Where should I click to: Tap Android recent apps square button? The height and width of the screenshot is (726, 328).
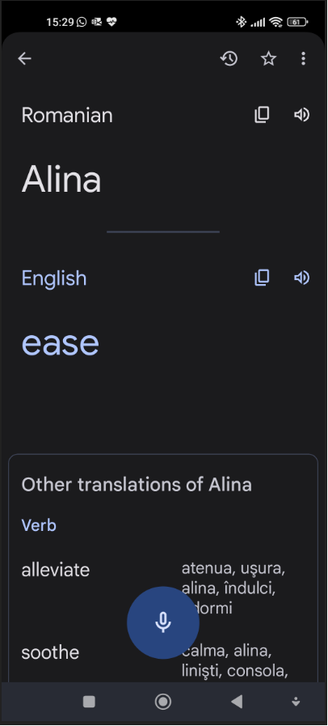89,702
